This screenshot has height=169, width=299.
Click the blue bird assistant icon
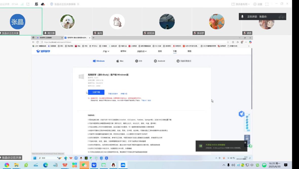pyautogui.click(x=241, y=114)
